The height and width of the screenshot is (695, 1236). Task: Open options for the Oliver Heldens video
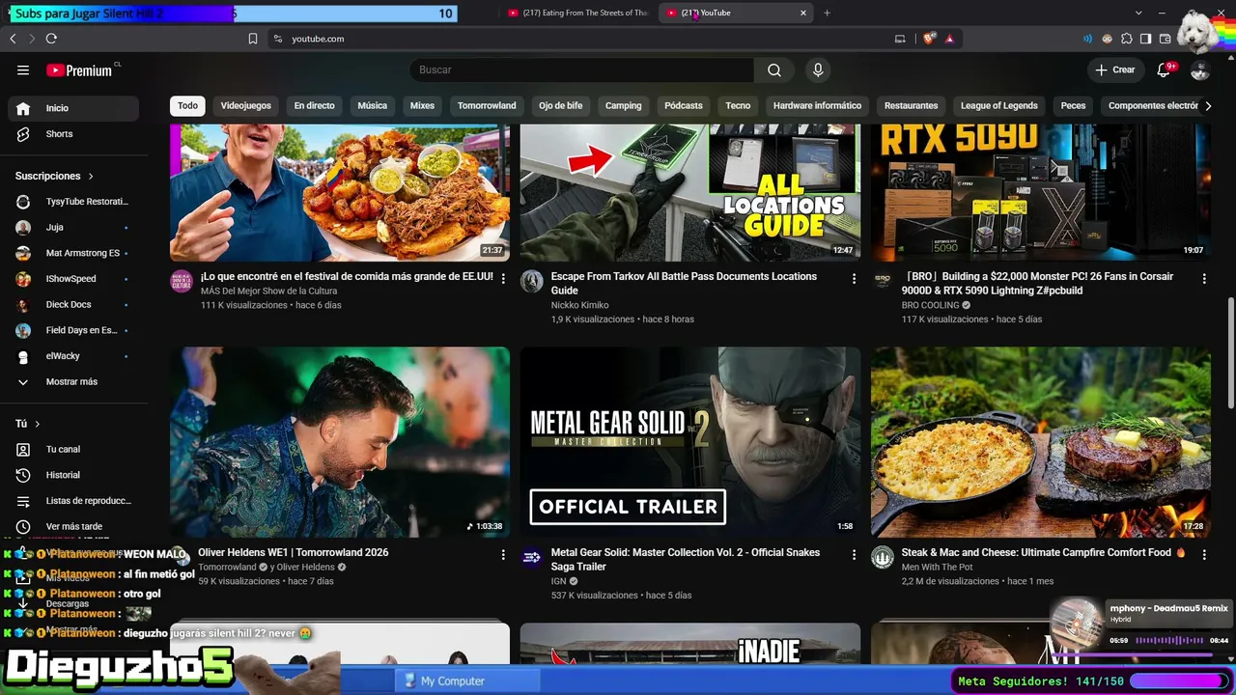coord(503,555)
